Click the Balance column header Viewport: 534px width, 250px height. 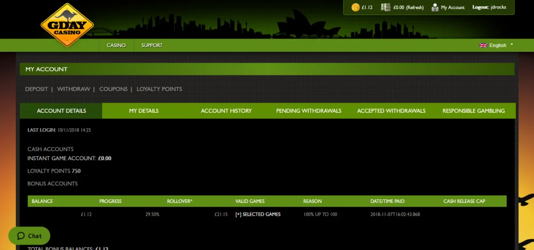click(42, 201)
